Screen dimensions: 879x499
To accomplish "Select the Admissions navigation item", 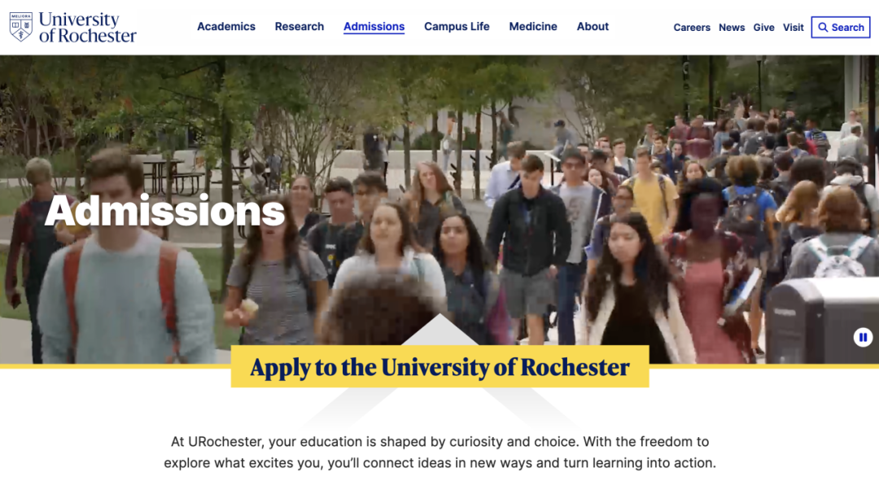I will click(x=374, y=26).
